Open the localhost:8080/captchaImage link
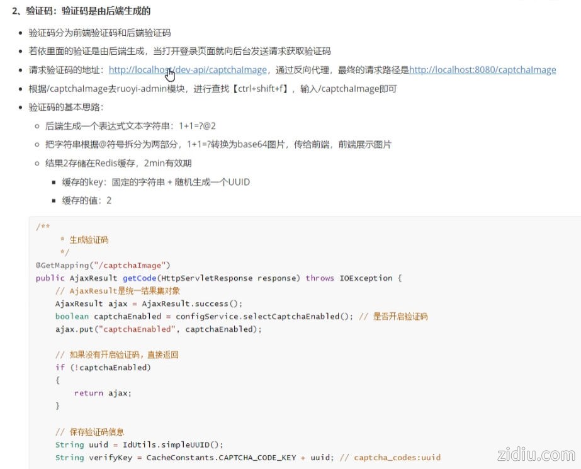 482,70
